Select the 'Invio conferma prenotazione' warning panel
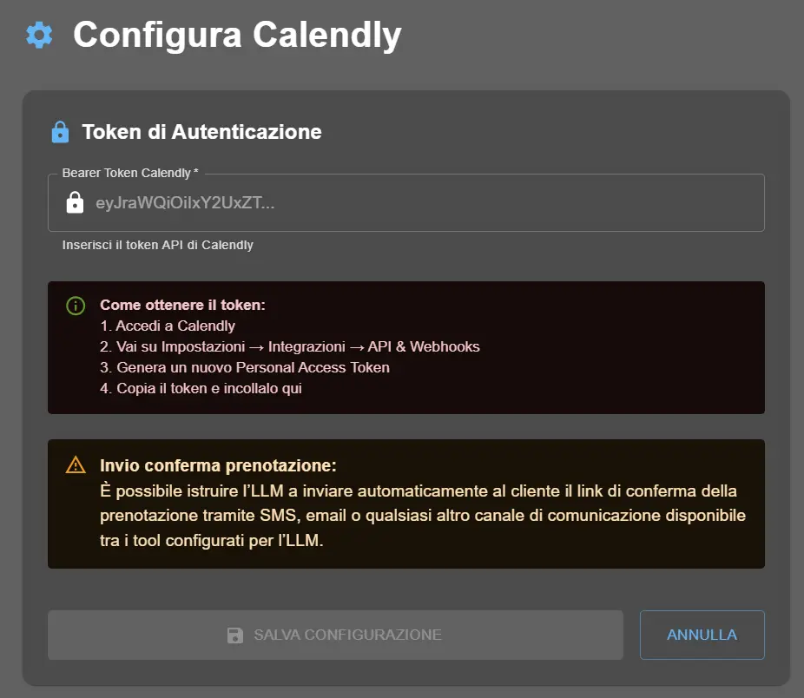The width and height of the screenshot is (804, 698). click(x=406, y=504)
